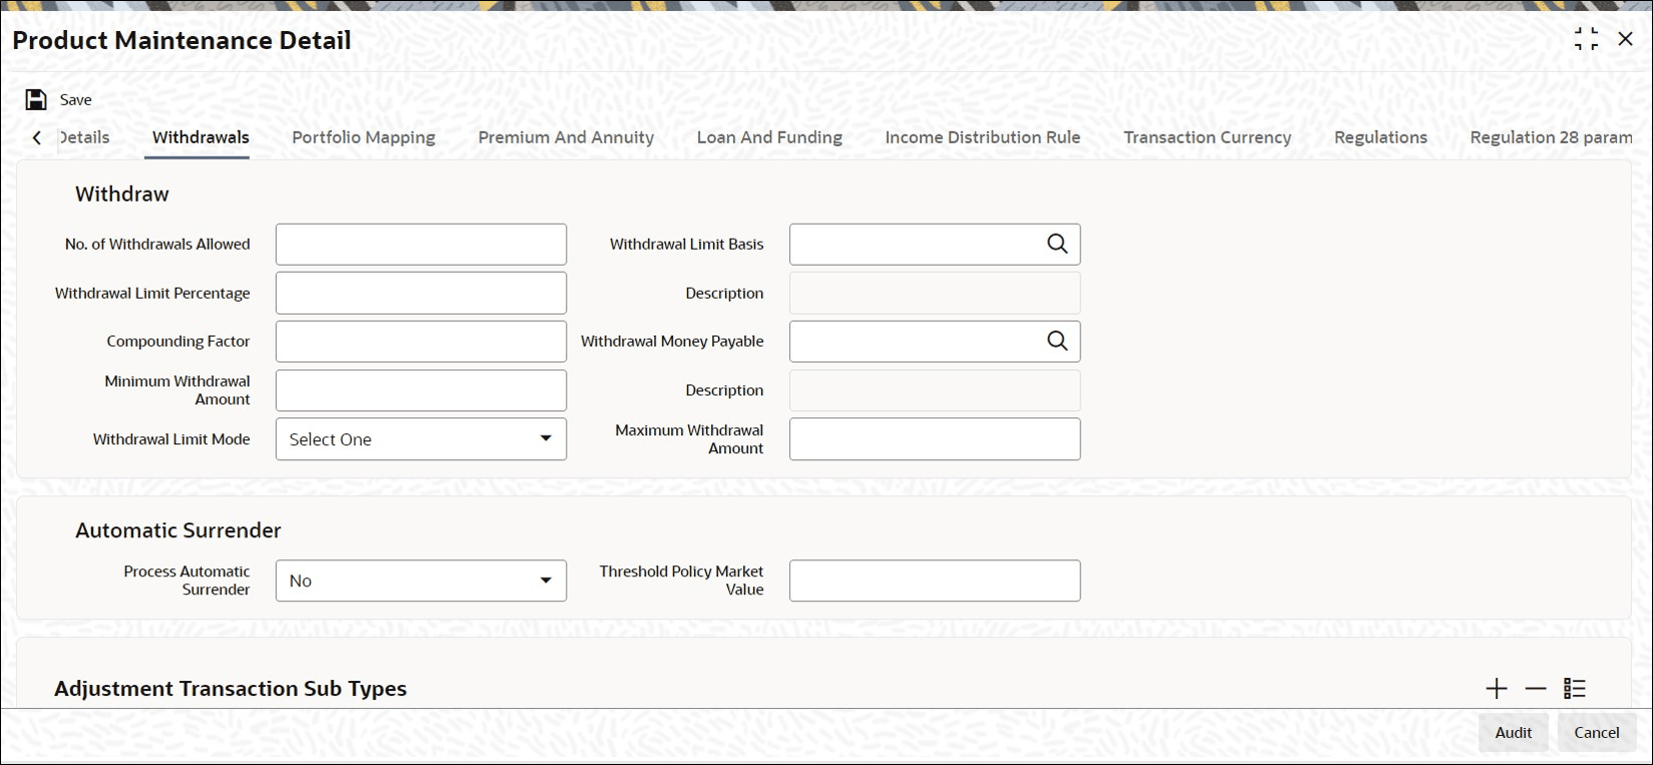Focus the No. of Withdrawals Allowed field
The image size is (1653, 765).
point(420,244)
